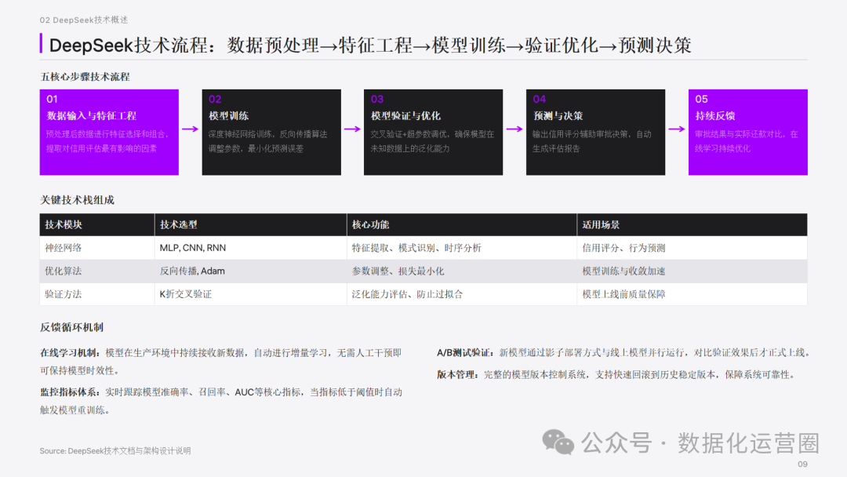847x477 pixels.
Task: Click the number 05 in the last card
Action: [701, 100]
